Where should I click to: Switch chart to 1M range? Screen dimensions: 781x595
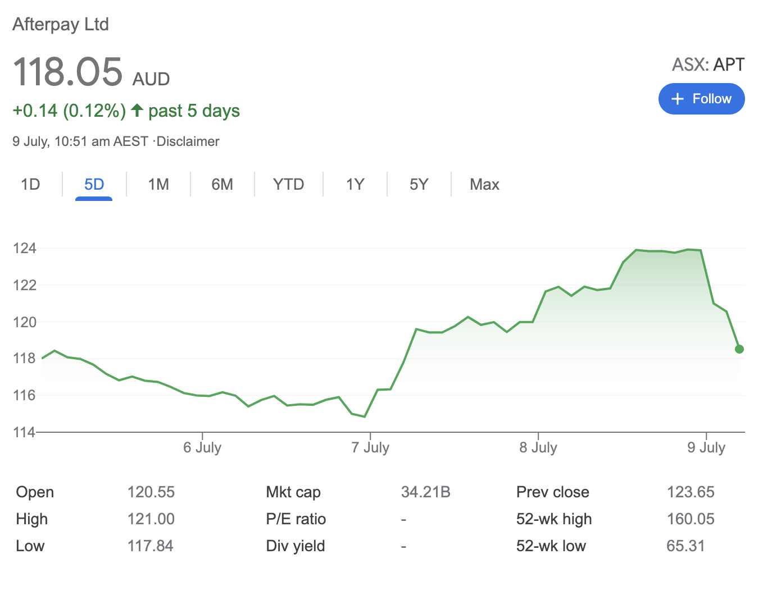pyautogui.click(x=158, y=184)
